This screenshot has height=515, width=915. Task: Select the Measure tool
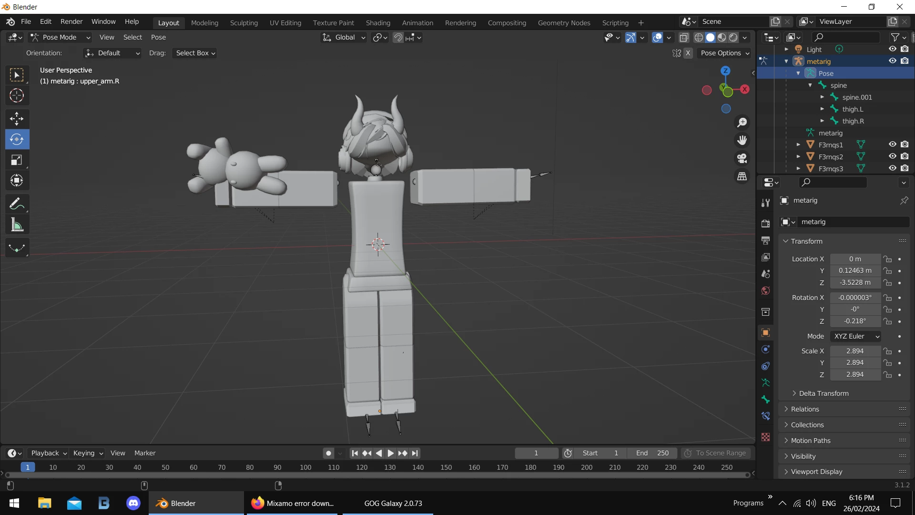click(17, 225)
